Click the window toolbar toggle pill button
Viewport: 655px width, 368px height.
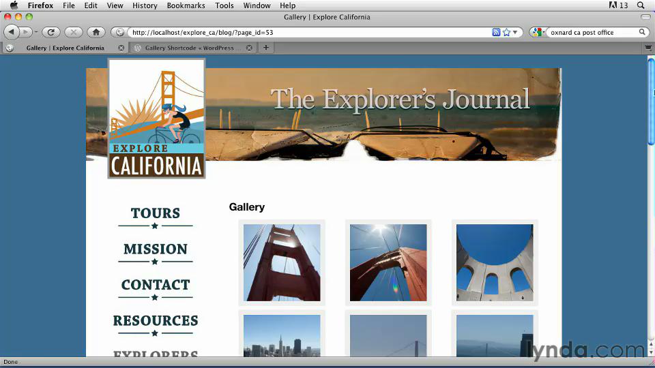645,17
